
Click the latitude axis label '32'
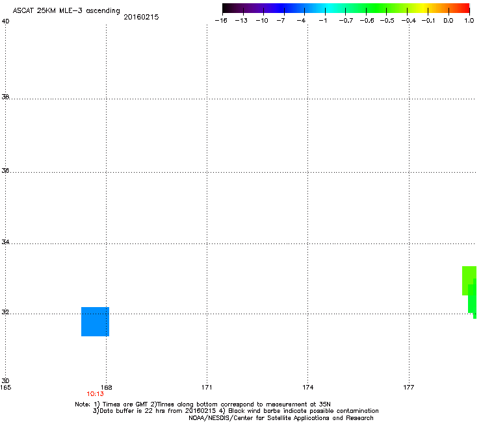click(5, 312)
